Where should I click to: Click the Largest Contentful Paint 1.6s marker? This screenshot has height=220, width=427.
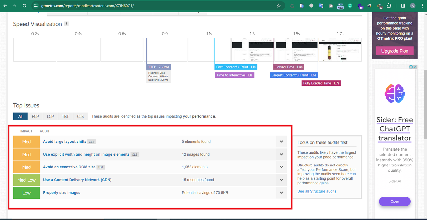click(294, 75)
